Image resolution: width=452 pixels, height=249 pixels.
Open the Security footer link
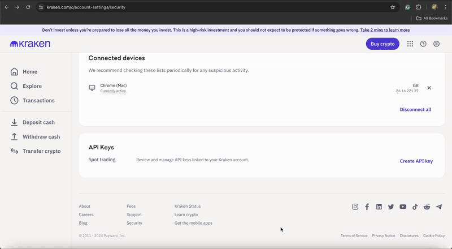[134, 223]
